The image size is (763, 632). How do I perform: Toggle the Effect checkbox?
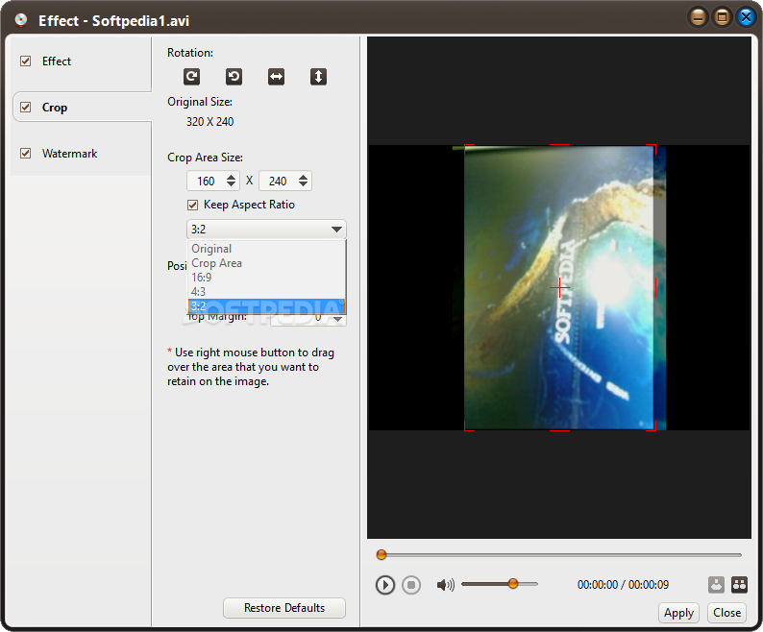click(26, 61)
